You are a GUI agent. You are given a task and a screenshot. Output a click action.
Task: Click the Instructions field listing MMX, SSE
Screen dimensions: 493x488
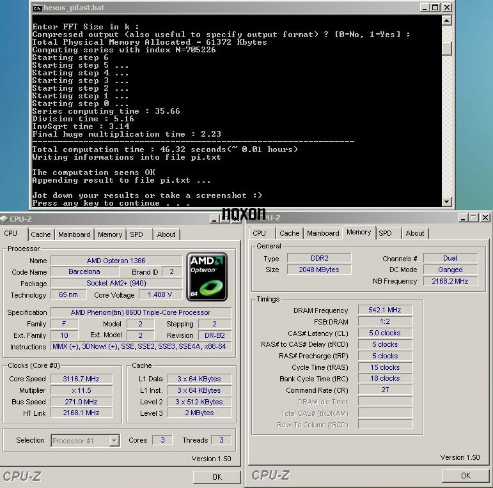coord(141,346)
